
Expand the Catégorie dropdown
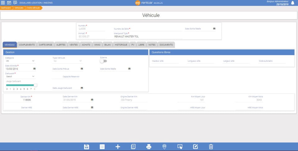coord(20,61)
